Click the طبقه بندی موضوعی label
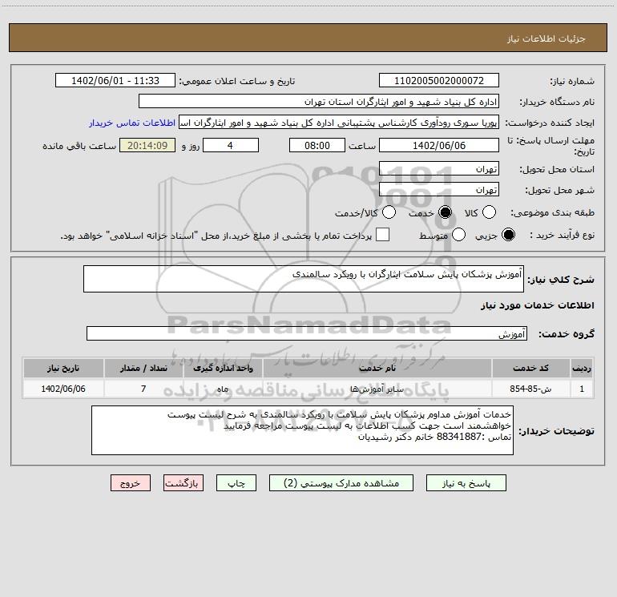This screenshot has width=617, height=597. click(552, 212)
